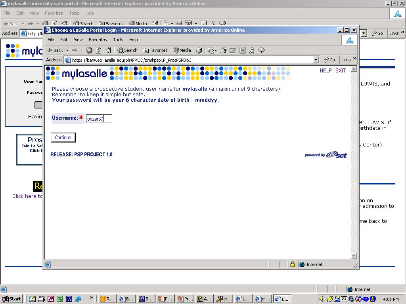The width and height of the screenshot is (406, 304).
Task: Click the EXIT link on mylasalle page
Action: pyautogui.click(x=341, y=70)
